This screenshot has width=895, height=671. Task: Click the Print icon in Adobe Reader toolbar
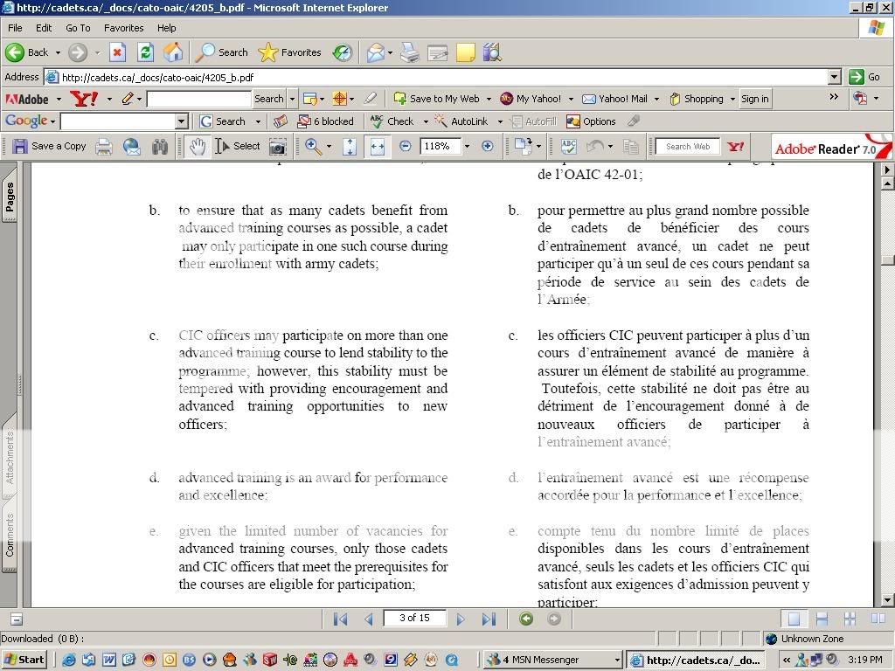(104, 147)
